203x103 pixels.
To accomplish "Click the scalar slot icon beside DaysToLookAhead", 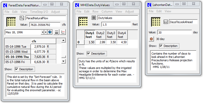I will tap(166, 22).
